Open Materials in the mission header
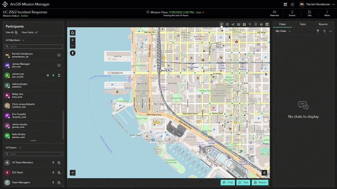337x189 pixels. click(275, 13)
